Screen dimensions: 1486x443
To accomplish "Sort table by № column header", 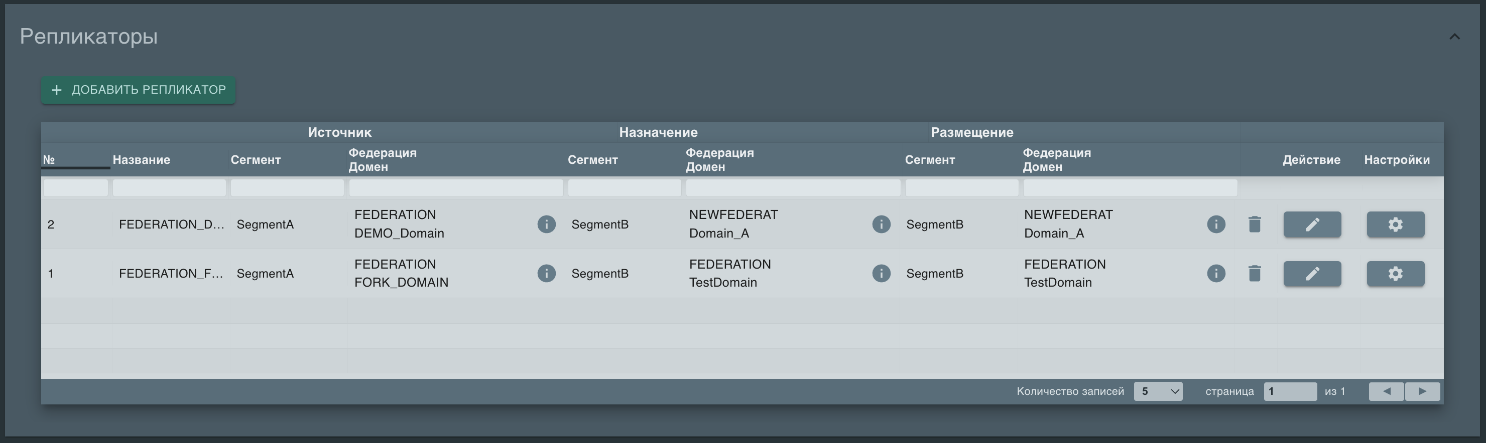I will [x=50, y=159].
